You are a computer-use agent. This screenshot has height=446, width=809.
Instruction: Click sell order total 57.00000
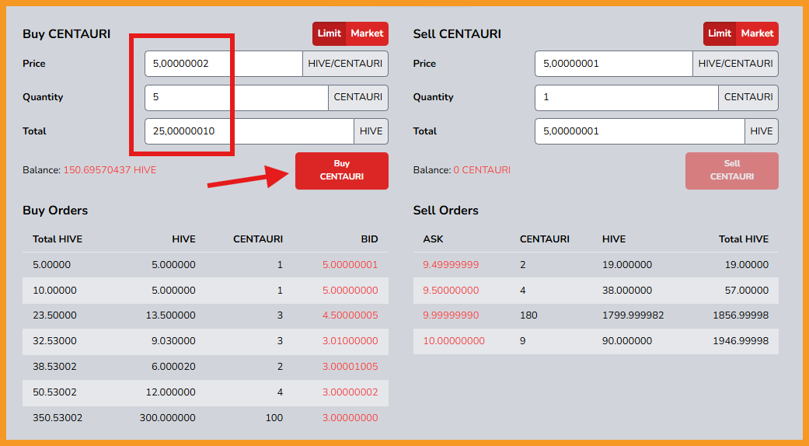[x=747, y=291]
